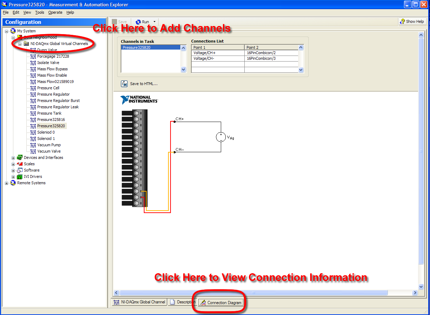This screenshot has width=430, height=315.
Task: Click the Show Help button
Action: click(412, 21)
